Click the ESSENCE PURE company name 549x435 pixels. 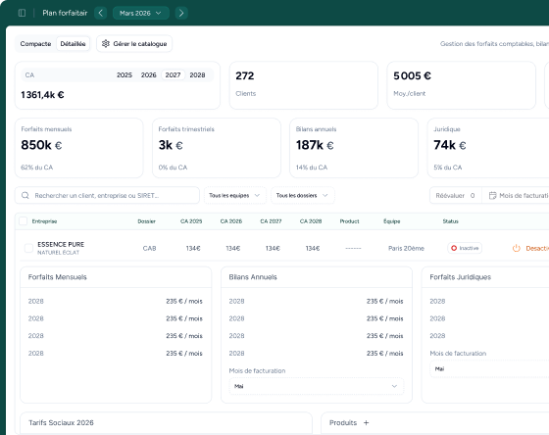pos(61,244)
